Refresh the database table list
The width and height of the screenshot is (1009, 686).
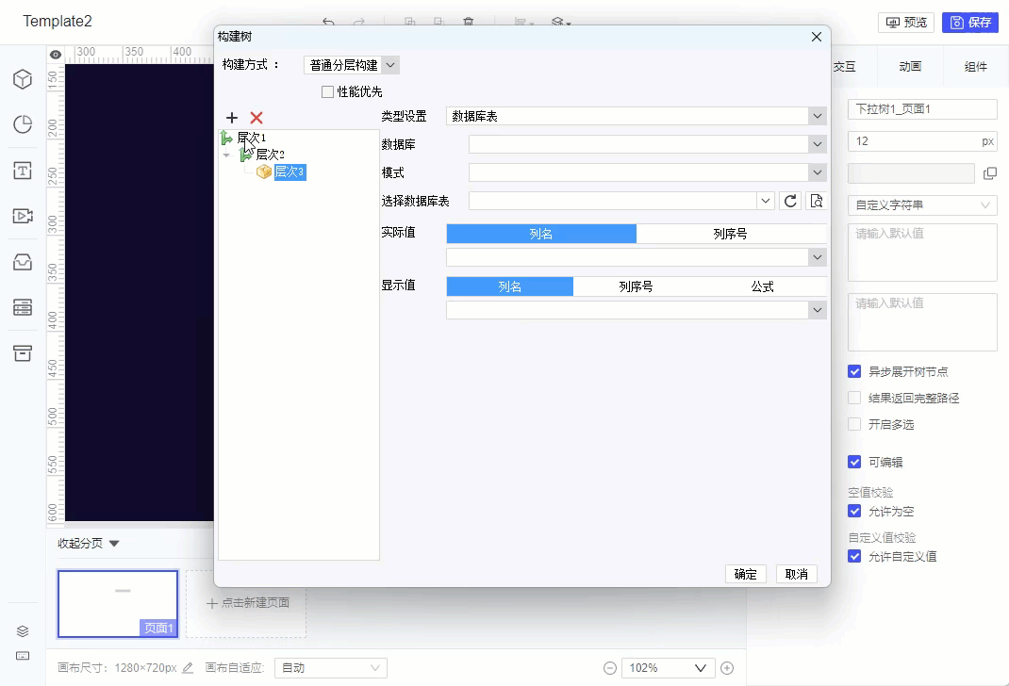click(790, 202)
